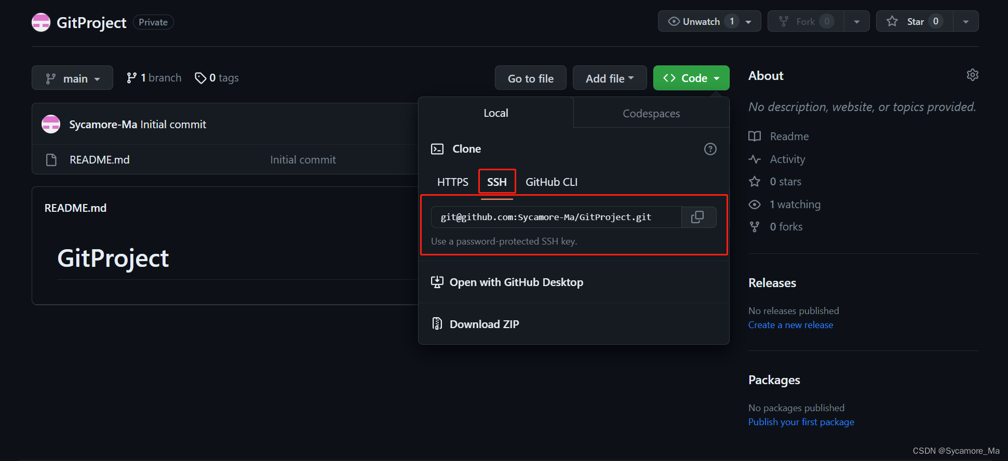
Task: Open the Packages heading link
Action: (774, 380)
